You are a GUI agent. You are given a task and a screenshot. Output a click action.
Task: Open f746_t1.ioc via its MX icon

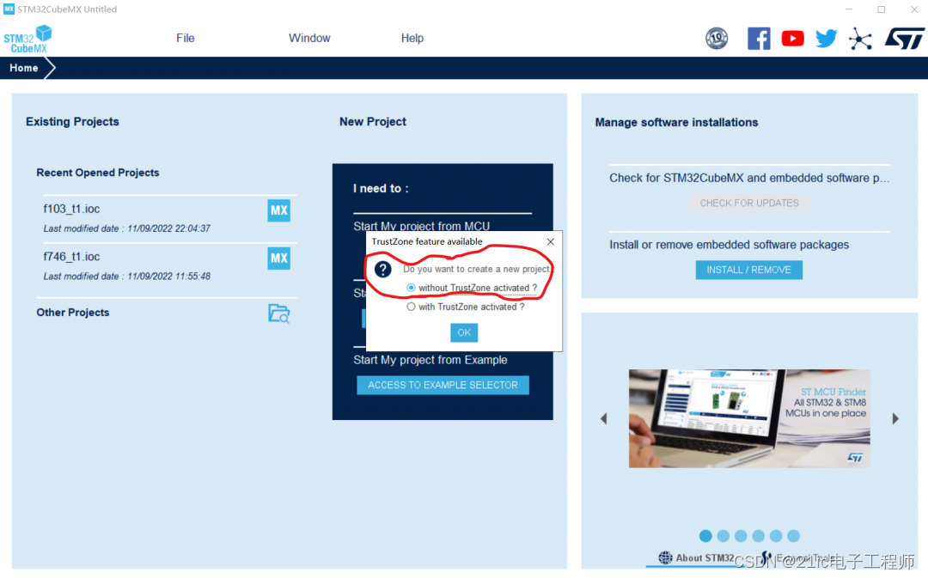tap(278, 258)
